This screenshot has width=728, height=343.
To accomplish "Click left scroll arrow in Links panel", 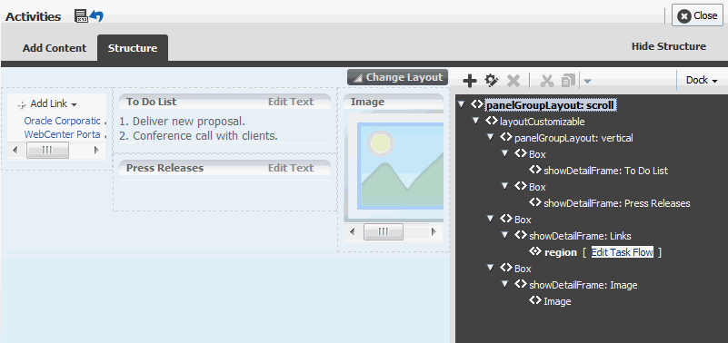I will click(x=15, y=151).
